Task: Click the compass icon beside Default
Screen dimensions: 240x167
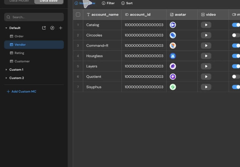Action: point(52,28)
